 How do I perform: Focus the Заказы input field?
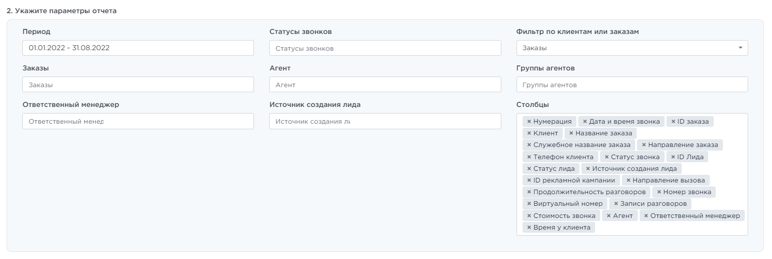138,85
